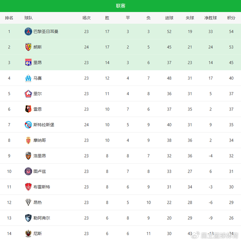Image resolution: width=241 pixels, height=241 pixels.
Task: Click the Brest club crest
Action: pyautogui.click(x=28, y=187)
